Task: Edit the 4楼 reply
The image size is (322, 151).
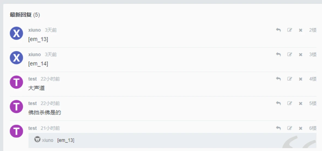Action: pyautogui.click(x=290, y=79)
